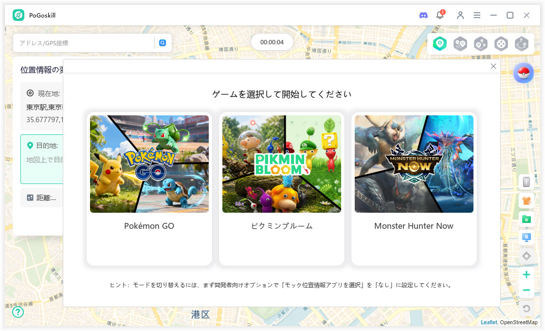Screen dimensions: 545x331
Task: Zoom in the map
Action: pyautogui.click(x=527, y=275)
